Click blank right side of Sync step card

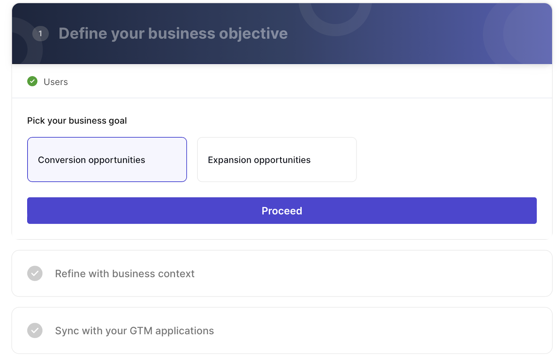pyautogui.click(x=419, y=330)
